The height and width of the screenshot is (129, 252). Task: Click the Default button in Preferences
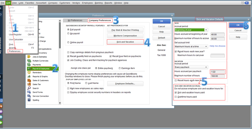[x=161, y=38]
